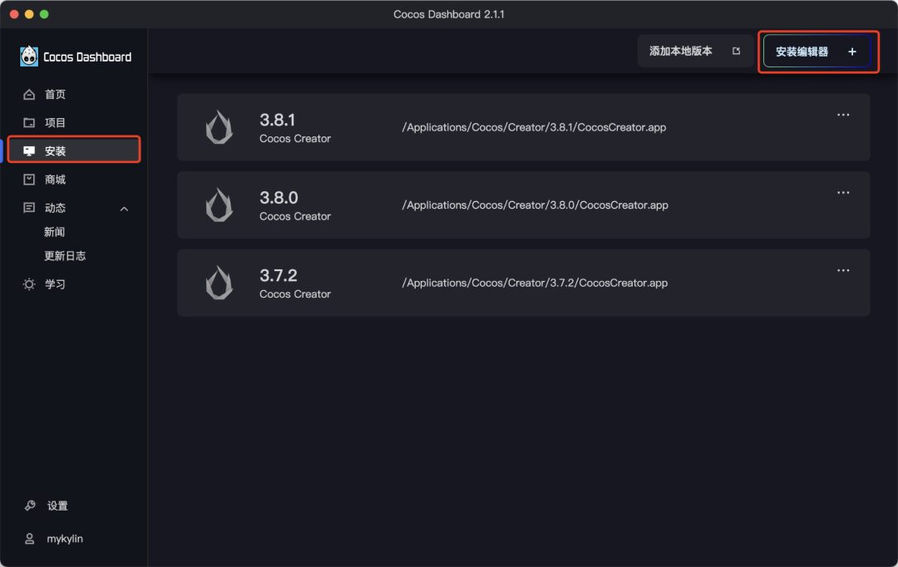898x567 pixels.
Task: Click the Cocos Creator 3.7.2 flame icon
Action: pos(219,283)
